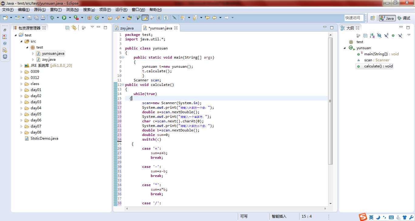
Task: Run the program with green play icon
Action: point(64,18)
